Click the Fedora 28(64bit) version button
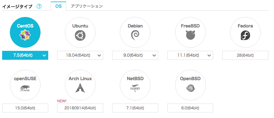The height and width of the screenshot is (118, 274). click(245, 55)
